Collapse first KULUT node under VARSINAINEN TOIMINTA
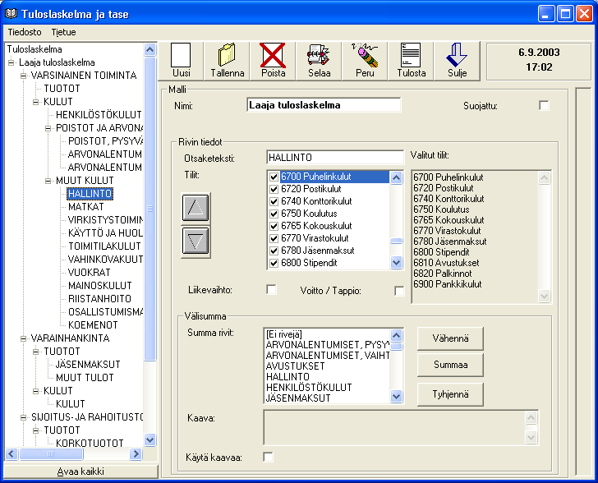 pos(35,102)
